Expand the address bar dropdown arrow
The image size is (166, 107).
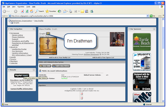coord(147,16)
